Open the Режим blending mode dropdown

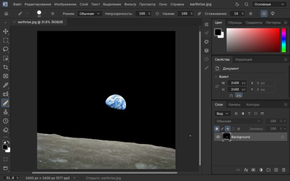point(90,14)
